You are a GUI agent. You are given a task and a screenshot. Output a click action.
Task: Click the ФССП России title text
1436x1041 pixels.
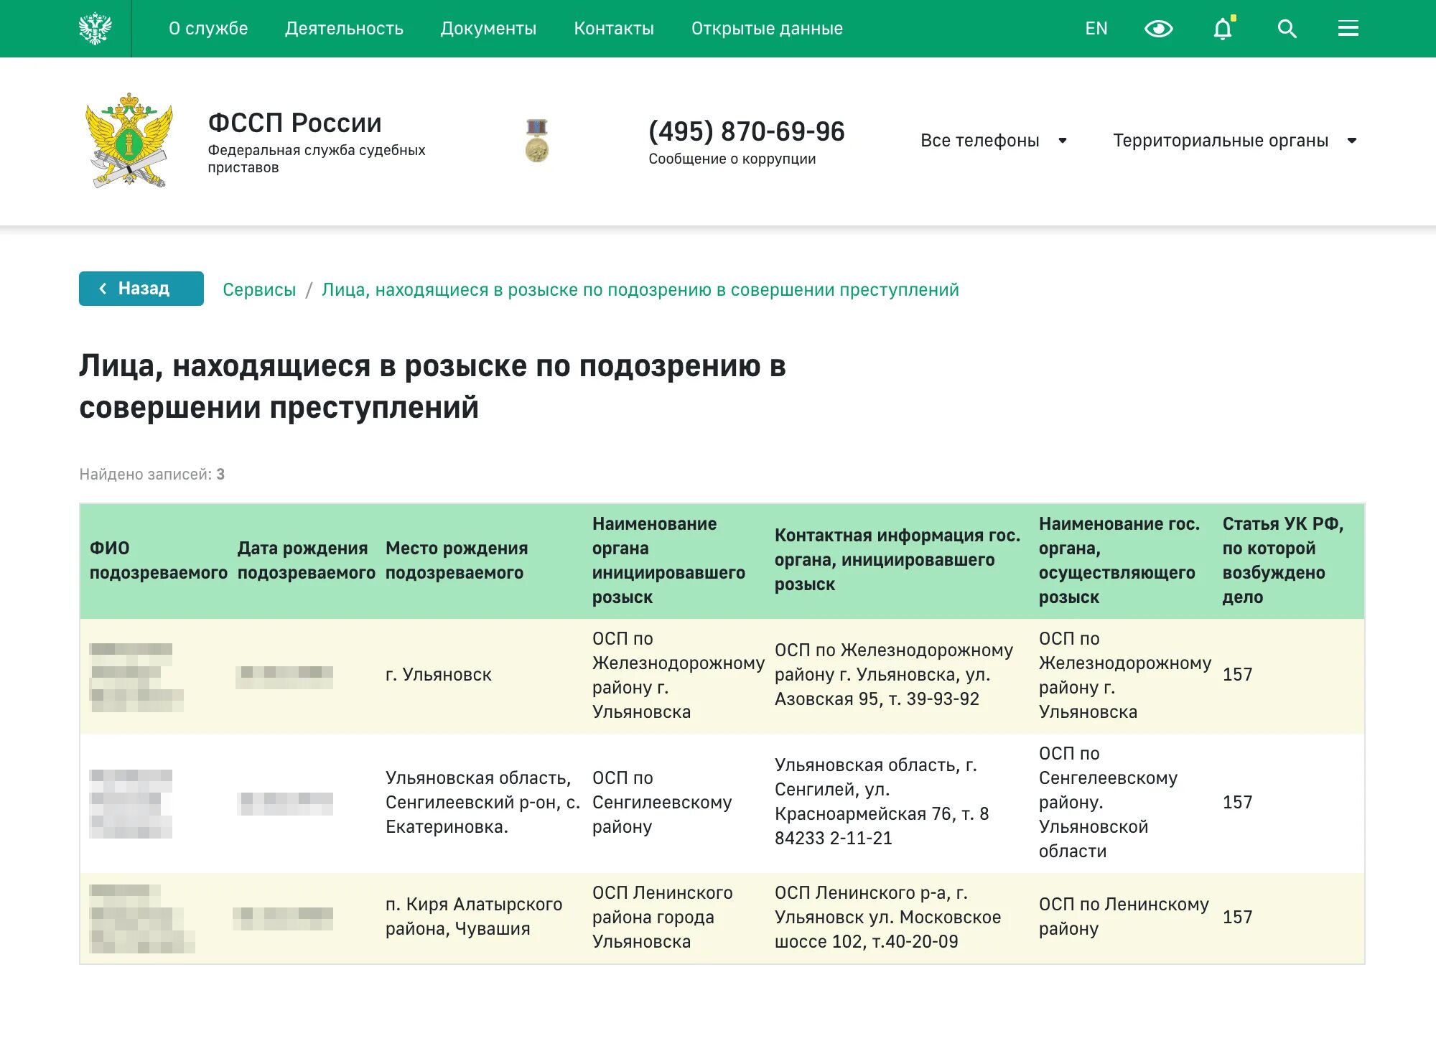[294, 123]
